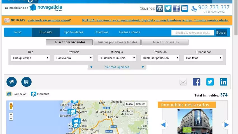This screenshot has width=238, height=134.
Task: Open the Sanxenxo Banderas azules news link
Action: (x=155, y=20)
